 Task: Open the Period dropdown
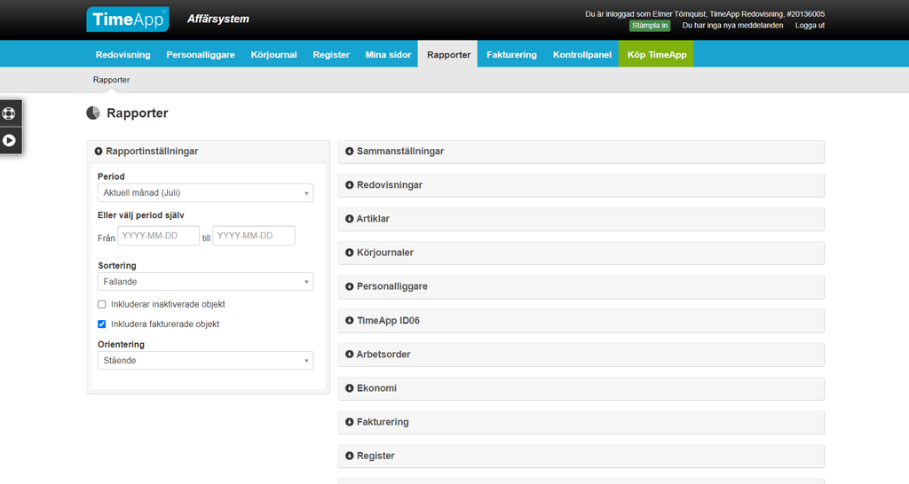[205, 193]
